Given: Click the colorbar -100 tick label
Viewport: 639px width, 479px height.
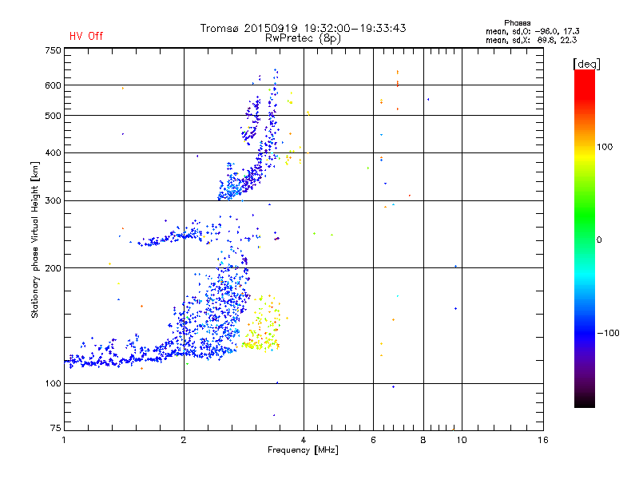Looking at the screenshot, I should [x=608, y=333].
